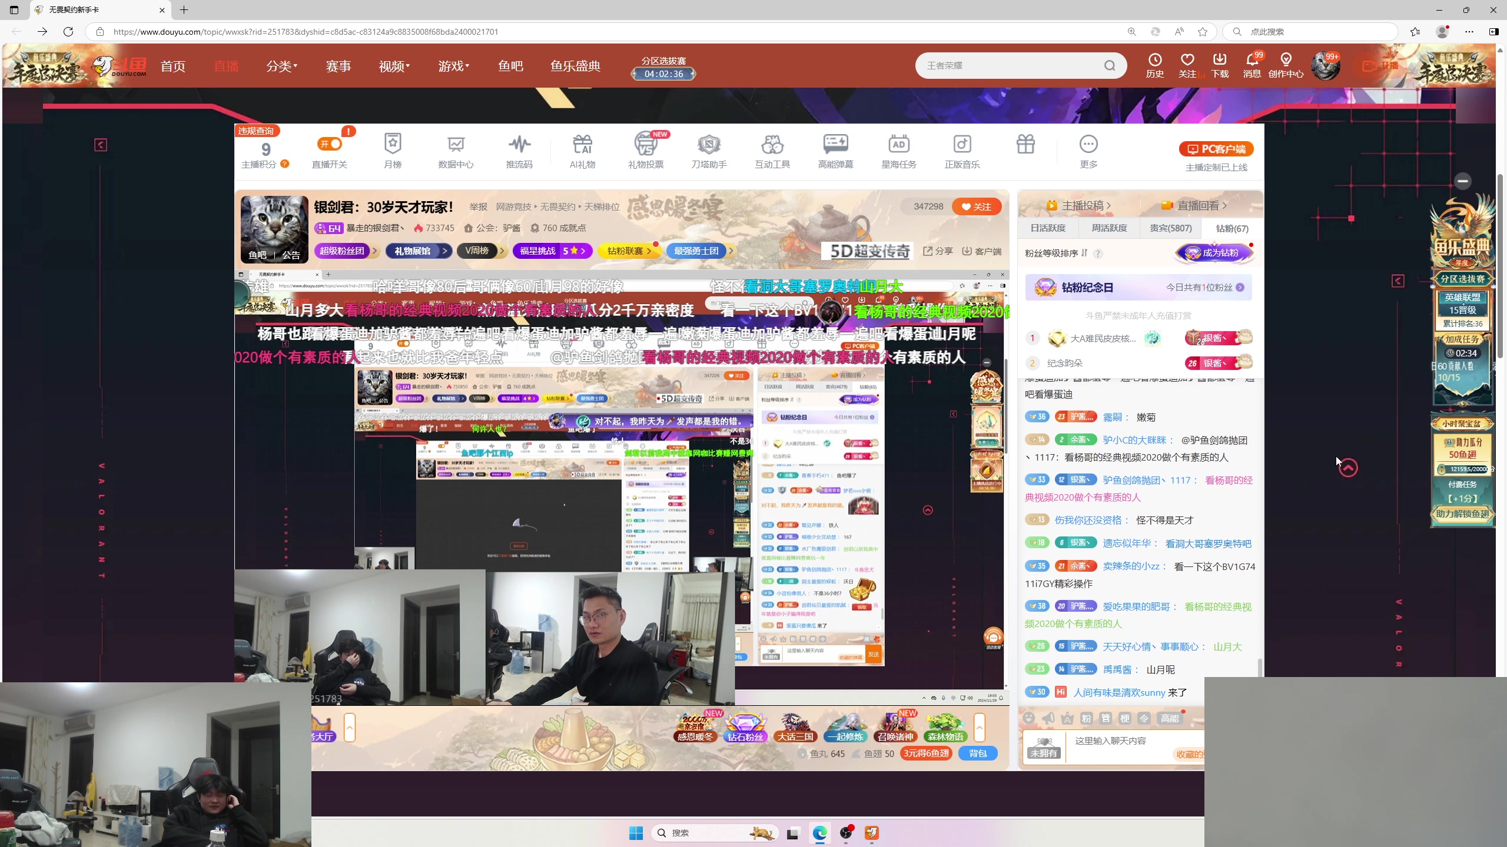Open the 数据中心 data center tool
1507x847 pixels.
click(456, 151)
